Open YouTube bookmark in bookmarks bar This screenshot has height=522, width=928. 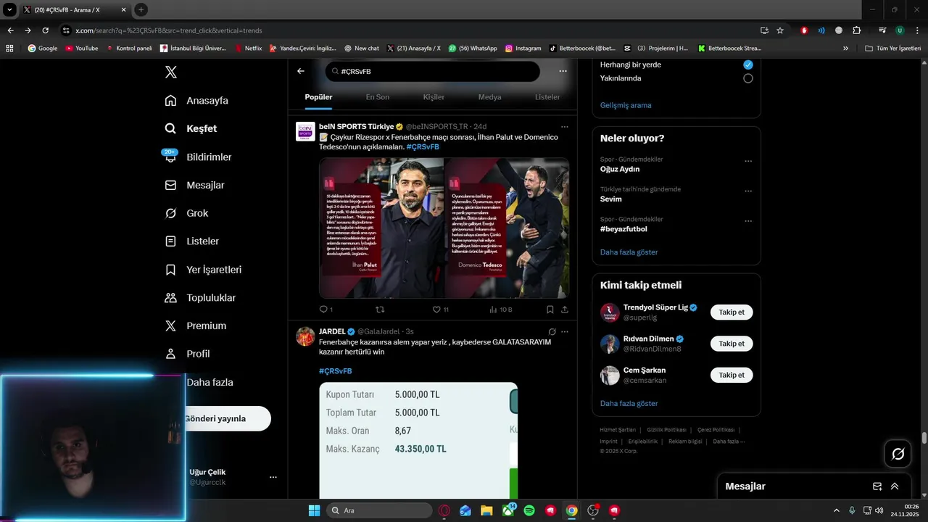[x=81, y=49]
